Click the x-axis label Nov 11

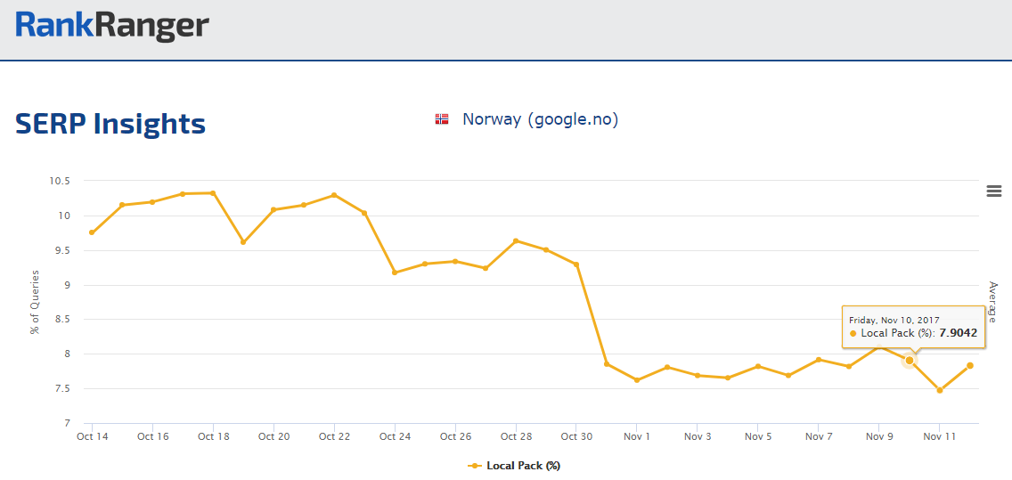(x=939, y=436)
